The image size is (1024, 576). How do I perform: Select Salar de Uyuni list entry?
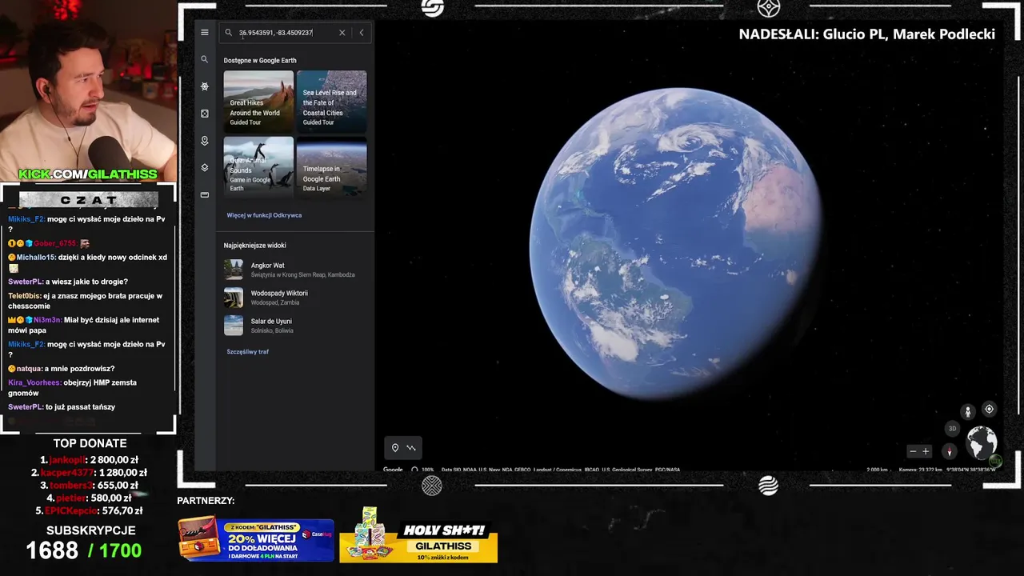[x=294, y=326]
